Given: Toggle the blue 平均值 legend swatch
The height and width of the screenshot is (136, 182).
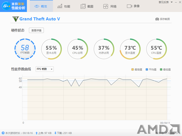Looking at the screenshot, I should tap(147, 69).
